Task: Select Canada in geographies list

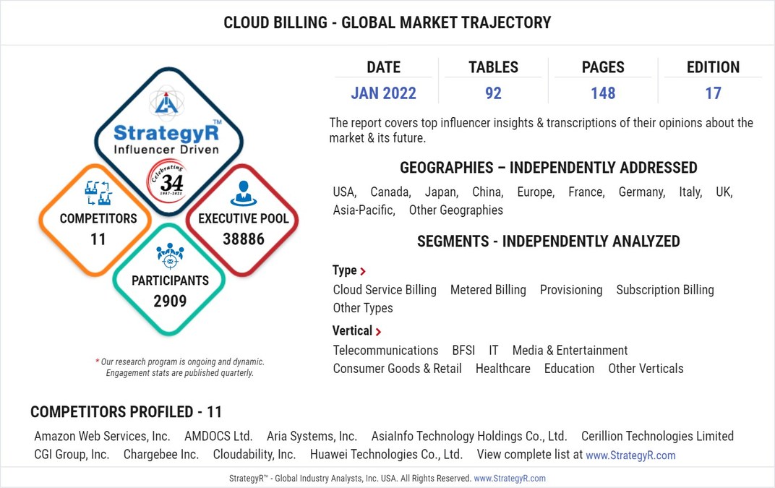Action: 390,192
